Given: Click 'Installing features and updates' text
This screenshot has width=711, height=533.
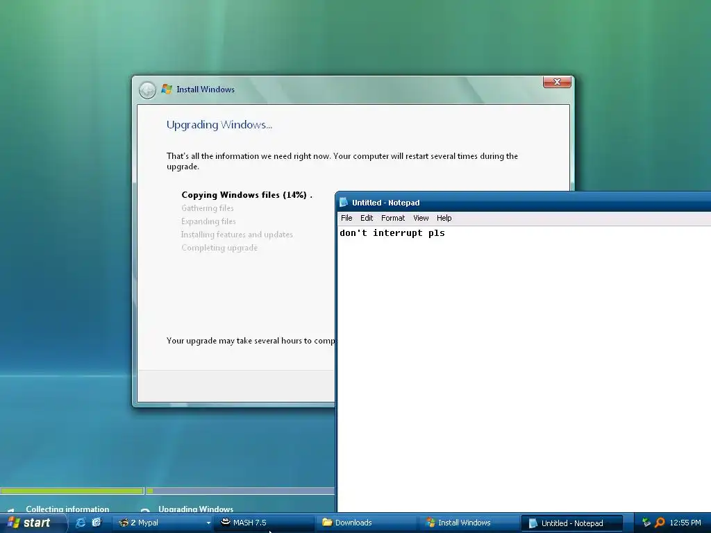Looking at the screenshot, I should pyautogui.click(x=237, y=235).
